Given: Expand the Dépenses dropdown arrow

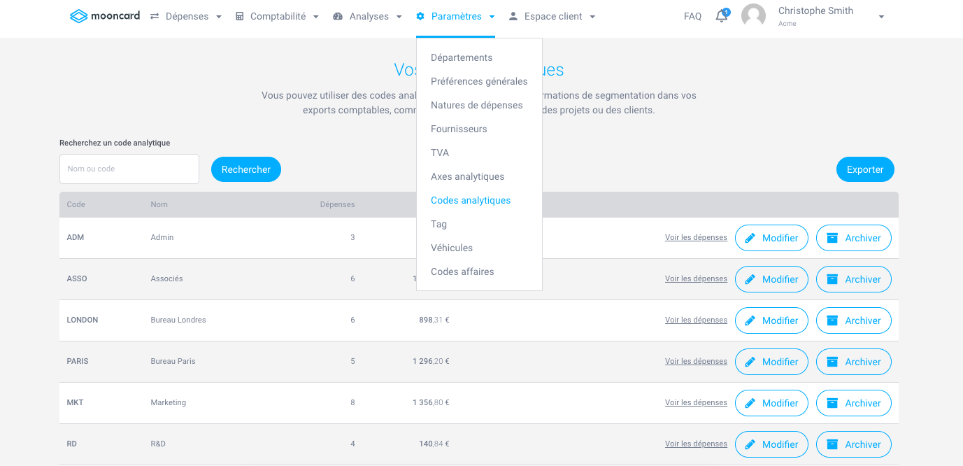Looking at the screenshot, I should tap(219, 17).
